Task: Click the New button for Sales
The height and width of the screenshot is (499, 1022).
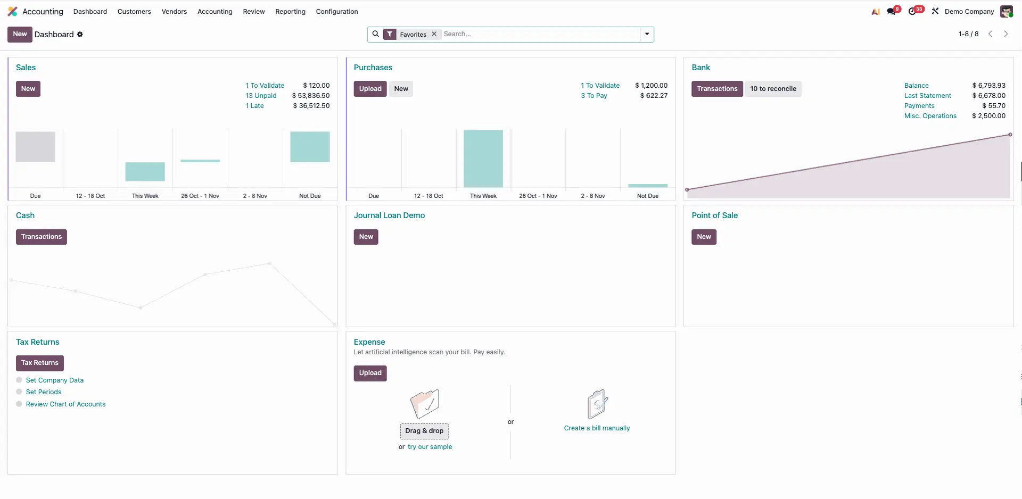Action: point(28,88)
